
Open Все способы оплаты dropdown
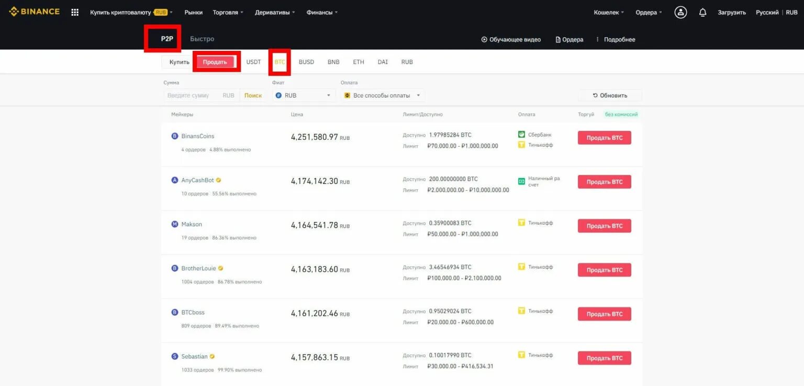pos(383,95)
